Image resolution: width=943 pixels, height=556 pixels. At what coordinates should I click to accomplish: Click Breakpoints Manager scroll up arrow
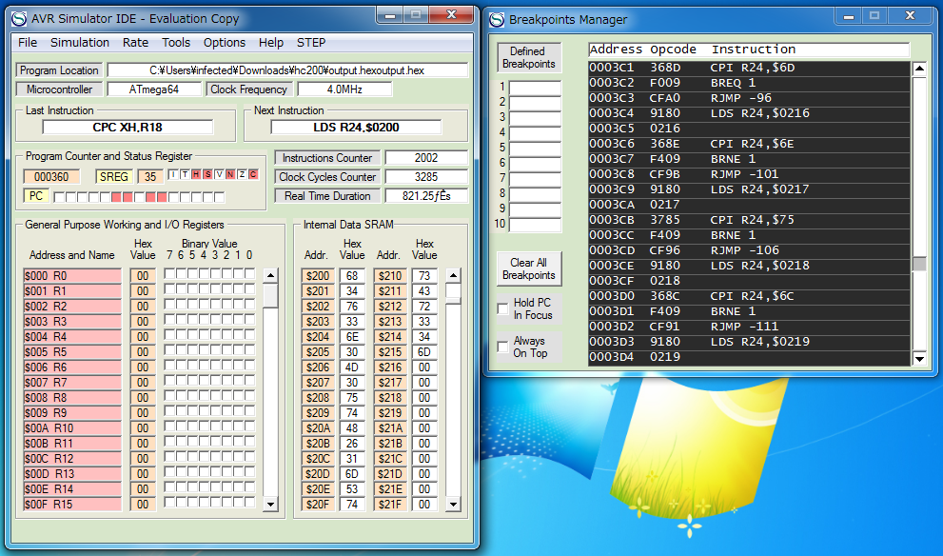tap(919, 69)
